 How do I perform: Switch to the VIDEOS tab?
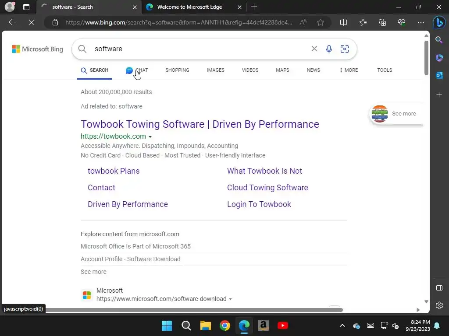pos(250,70)
